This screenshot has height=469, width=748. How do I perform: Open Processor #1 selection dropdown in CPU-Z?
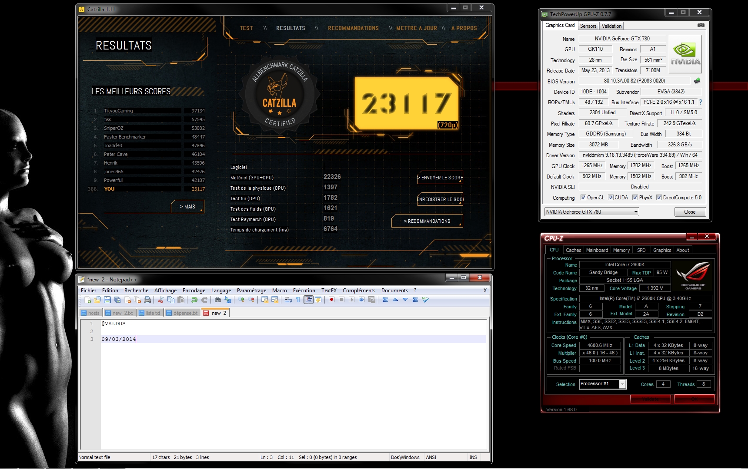603,384
